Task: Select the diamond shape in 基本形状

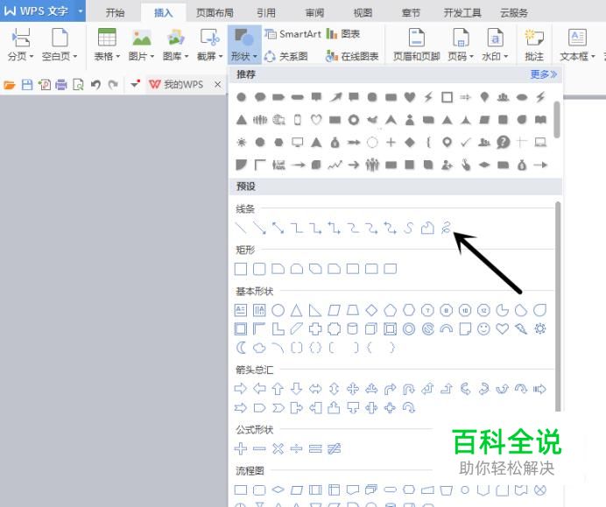Action: (371, 310)
